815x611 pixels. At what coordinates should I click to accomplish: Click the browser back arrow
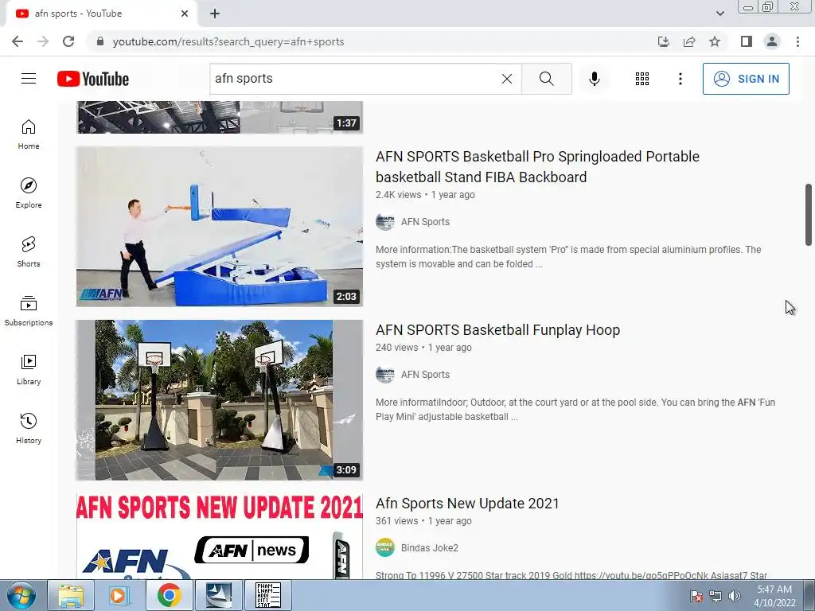pyautogui.click(x=18, y=41)
